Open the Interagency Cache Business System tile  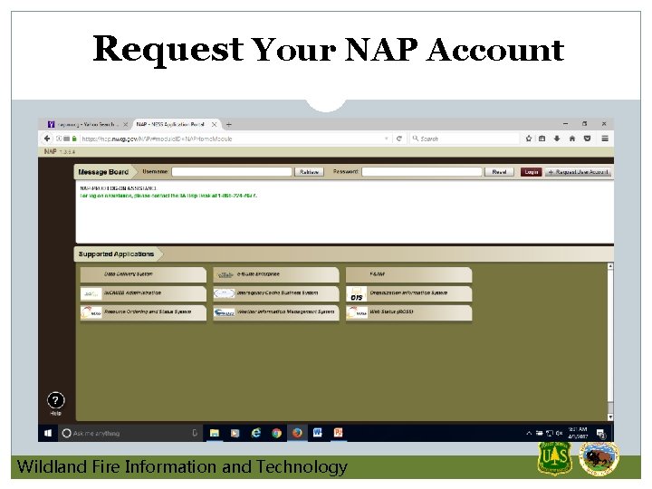pyautogui.click(x=276, y=293)
